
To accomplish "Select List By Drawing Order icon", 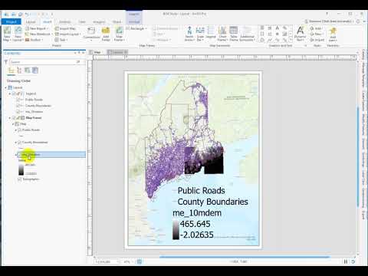I will [x=11, y=71].
